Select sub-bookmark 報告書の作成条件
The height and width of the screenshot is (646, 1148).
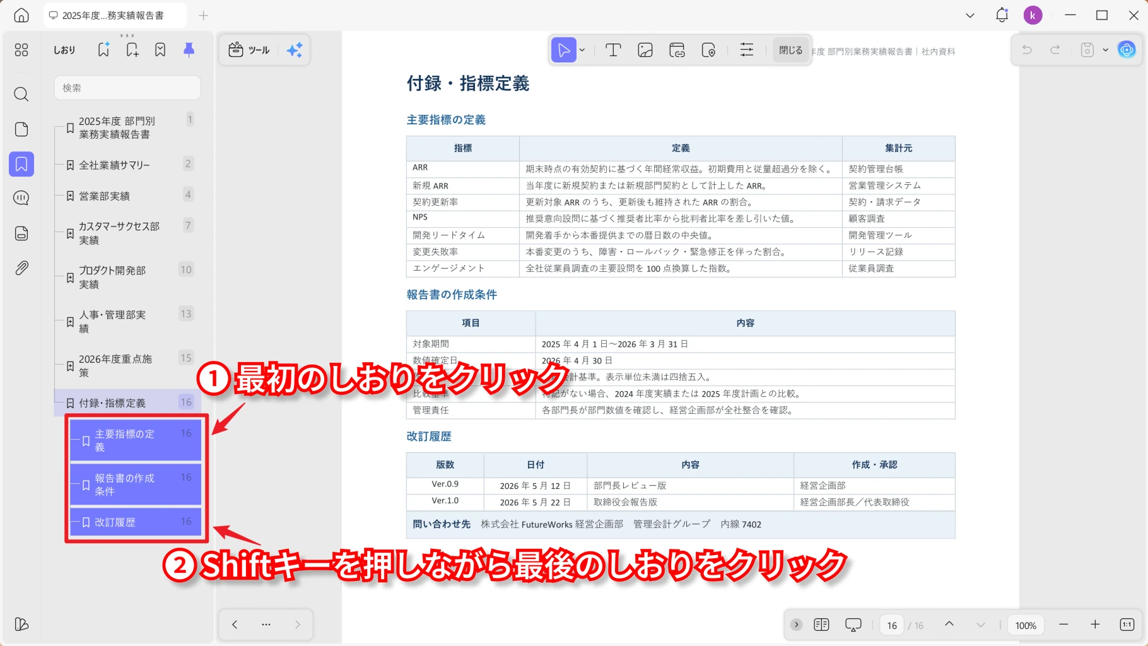pyautogui.click(x=136, y=484)
